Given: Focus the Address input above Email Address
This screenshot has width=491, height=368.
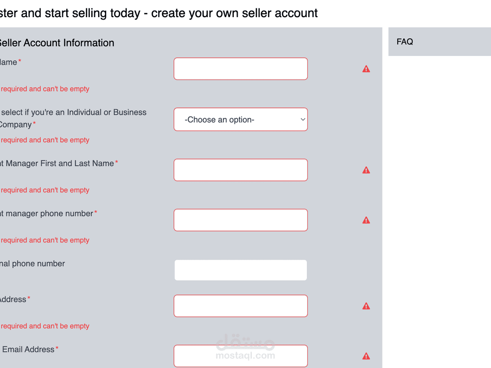Looking at the screenshot, I should 241,306.
